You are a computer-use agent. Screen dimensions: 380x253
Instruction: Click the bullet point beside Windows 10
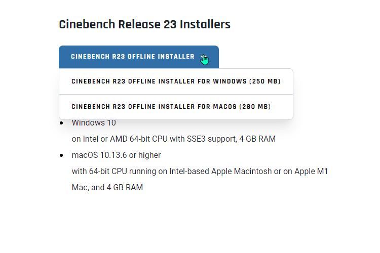[x=61, y=123]
